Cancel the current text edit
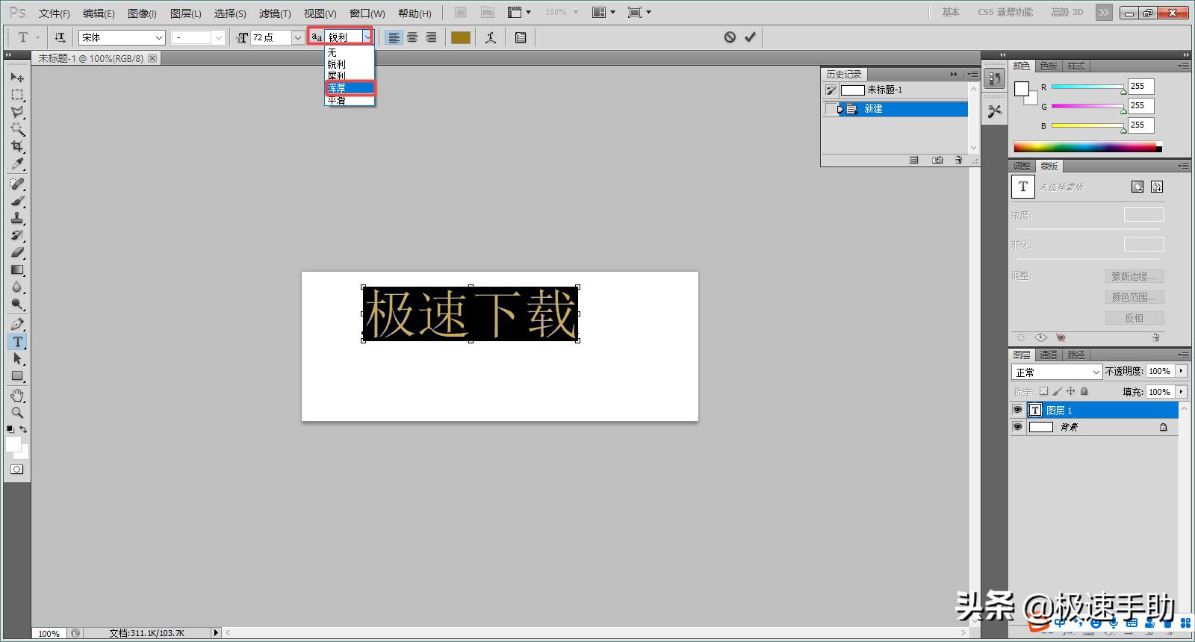Viewport: 1195px width, 642px height. [x=730, y=37]
